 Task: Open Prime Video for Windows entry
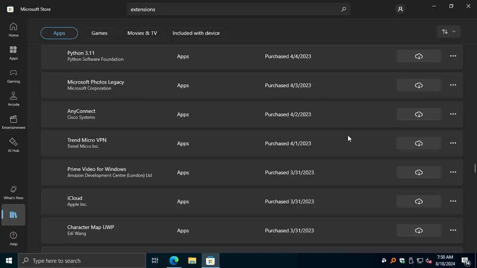252,172
